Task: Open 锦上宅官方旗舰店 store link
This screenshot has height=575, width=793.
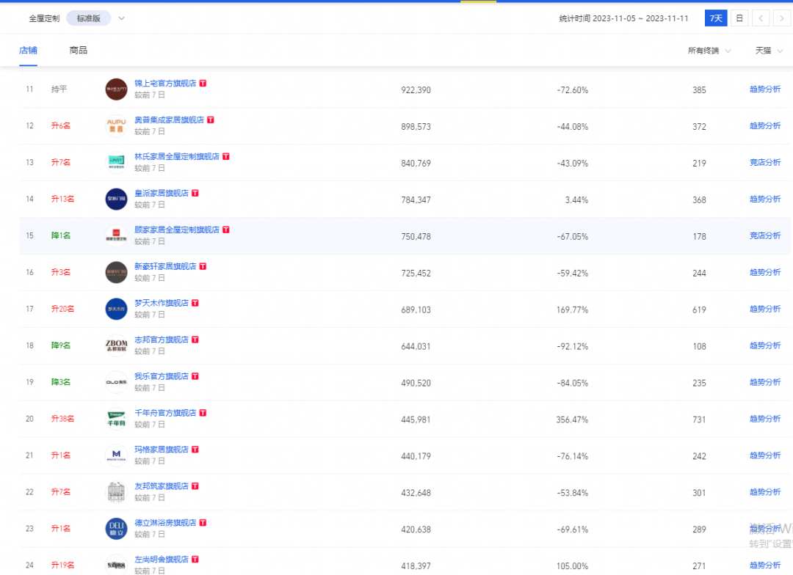Action: [165, 84]
